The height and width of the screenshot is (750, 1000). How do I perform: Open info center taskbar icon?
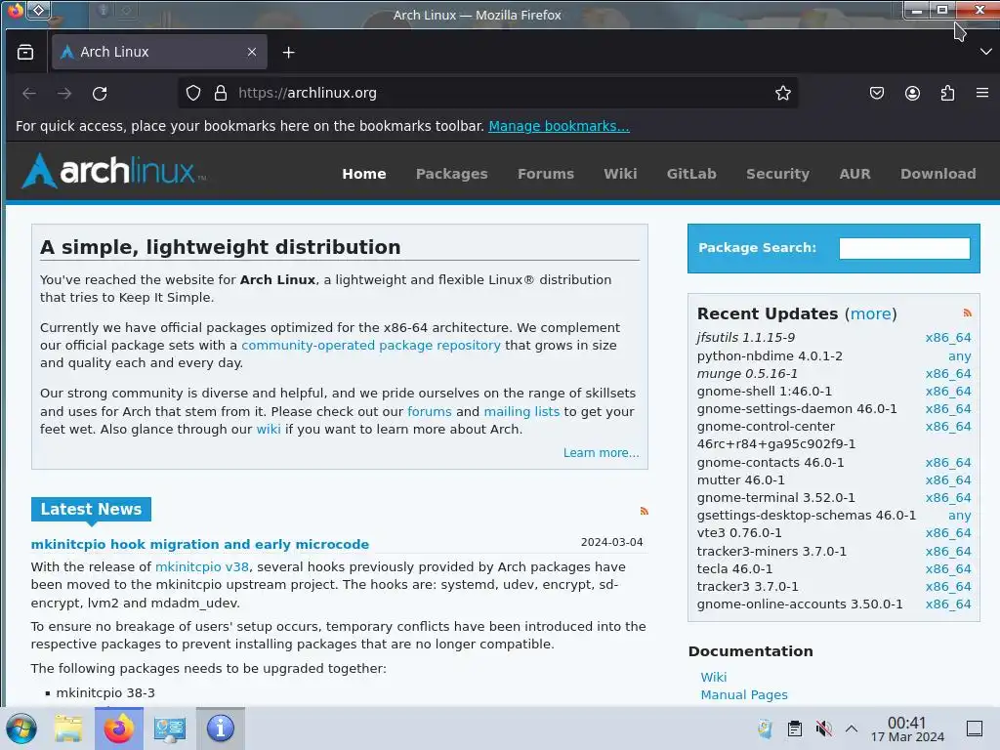221,729
